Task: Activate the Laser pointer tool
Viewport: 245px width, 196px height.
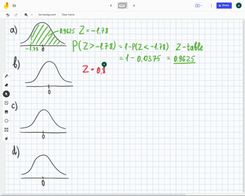Action: (x=6, y=139)
